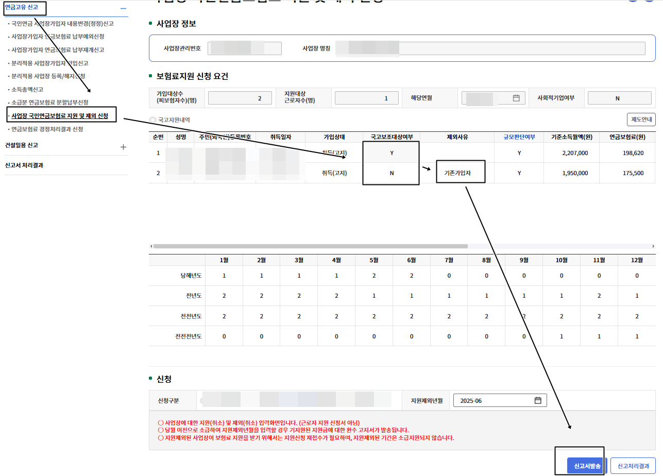Click the 보험료지원 신청 요건 section heading
The image size is (663, 476).
click(192, 76)
